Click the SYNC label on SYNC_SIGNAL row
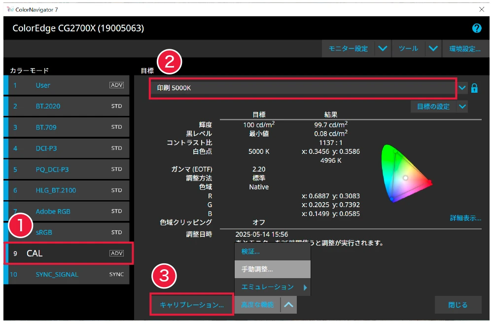 click(x=116, y=274)
